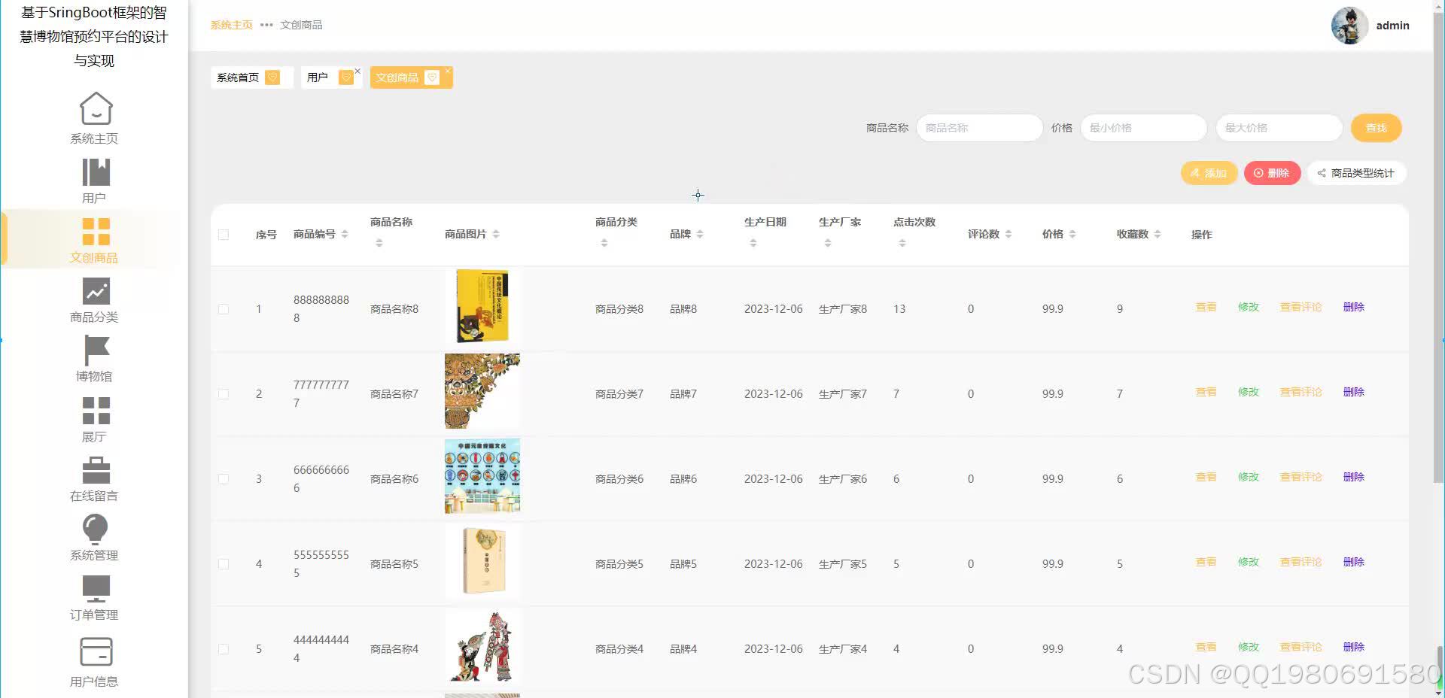Sort by 商品编号 column arrows
The image size is (1445, 698).
[345, 234]
